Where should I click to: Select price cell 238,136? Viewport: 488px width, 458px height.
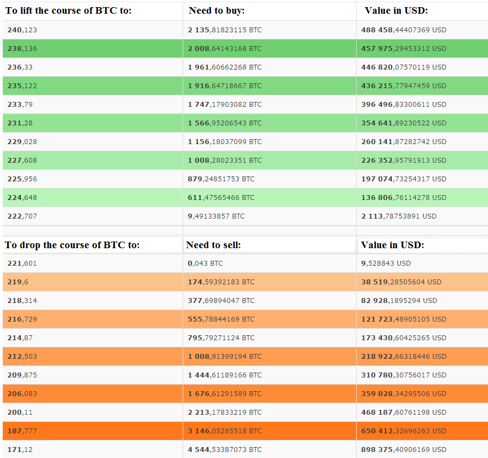pos(22,49)
